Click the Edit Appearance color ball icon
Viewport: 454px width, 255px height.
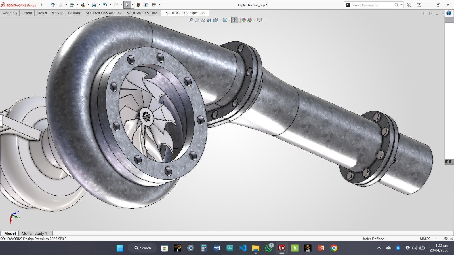[243, 20]
